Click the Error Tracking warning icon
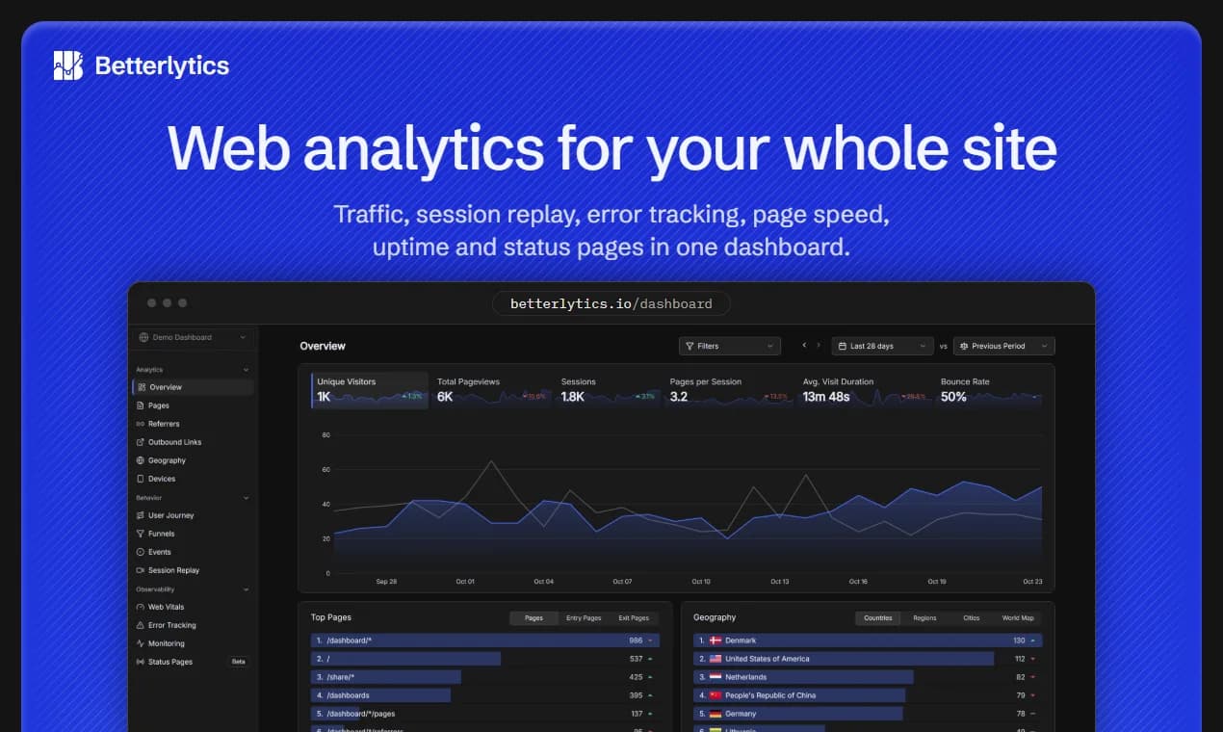Screen dimensions: 1223x732 (141, 625)
